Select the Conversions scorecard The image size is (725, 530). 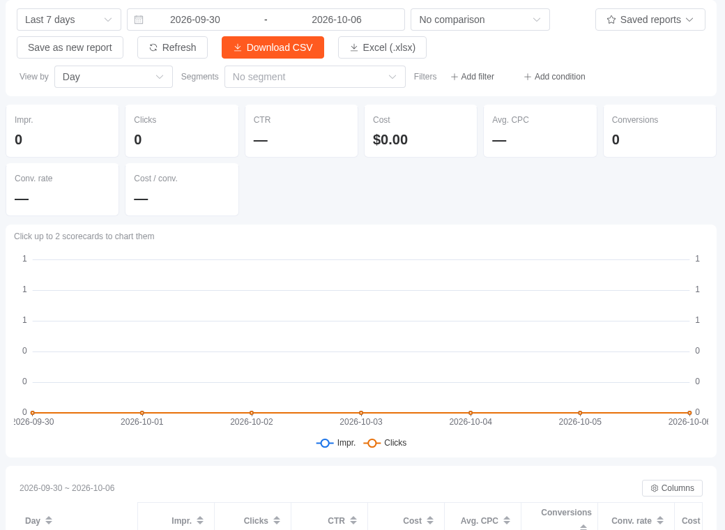[x=659, y=131]
